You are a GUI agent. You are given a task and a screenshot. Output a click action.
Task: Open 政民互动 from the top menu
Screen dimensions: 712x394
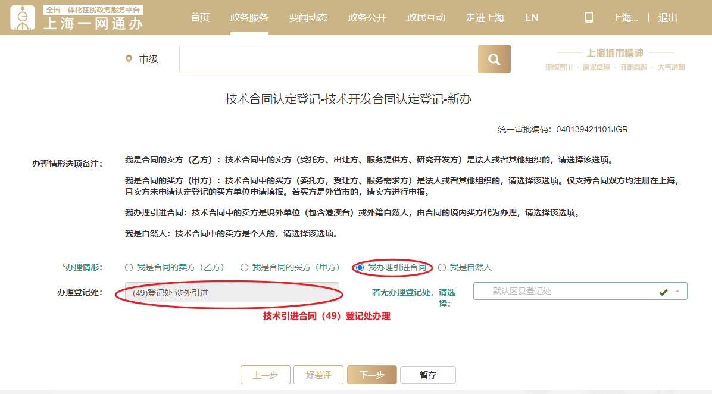pyautogui.click(x=426, y=18)
